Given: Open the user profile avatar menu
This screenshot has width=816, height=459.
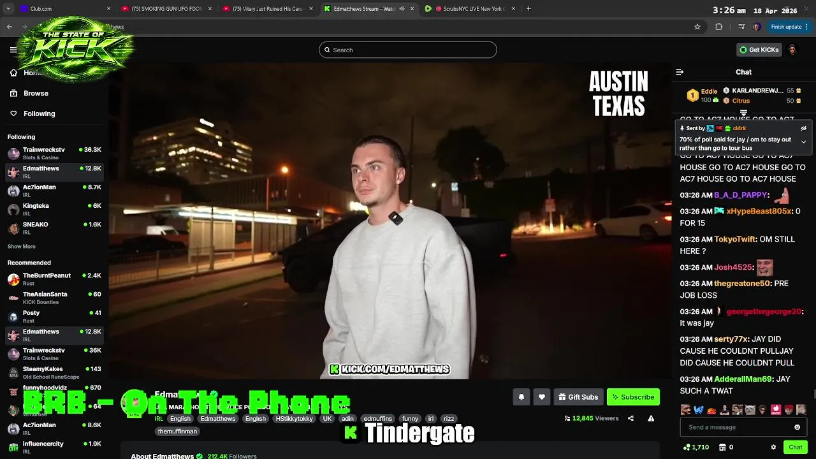Looking at the screenshot, I should tap(792, 50).
